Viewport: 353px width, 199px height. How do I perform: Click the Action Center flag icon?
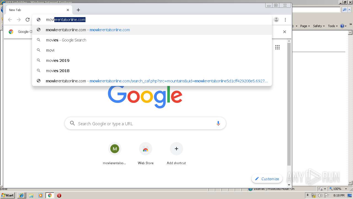[x=327, y=195]
